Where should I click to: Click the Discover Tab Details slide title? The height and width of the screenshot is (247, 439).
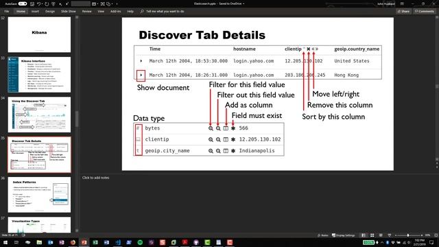coord(202,35)
